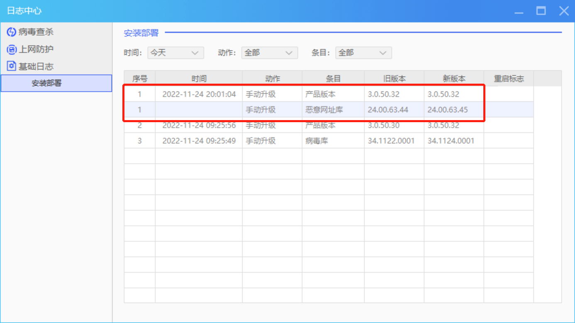This screenshot has height=323, width=575.
Task: Open the 时间 dropdown showing 今天
Action: (x=175, y=53)
